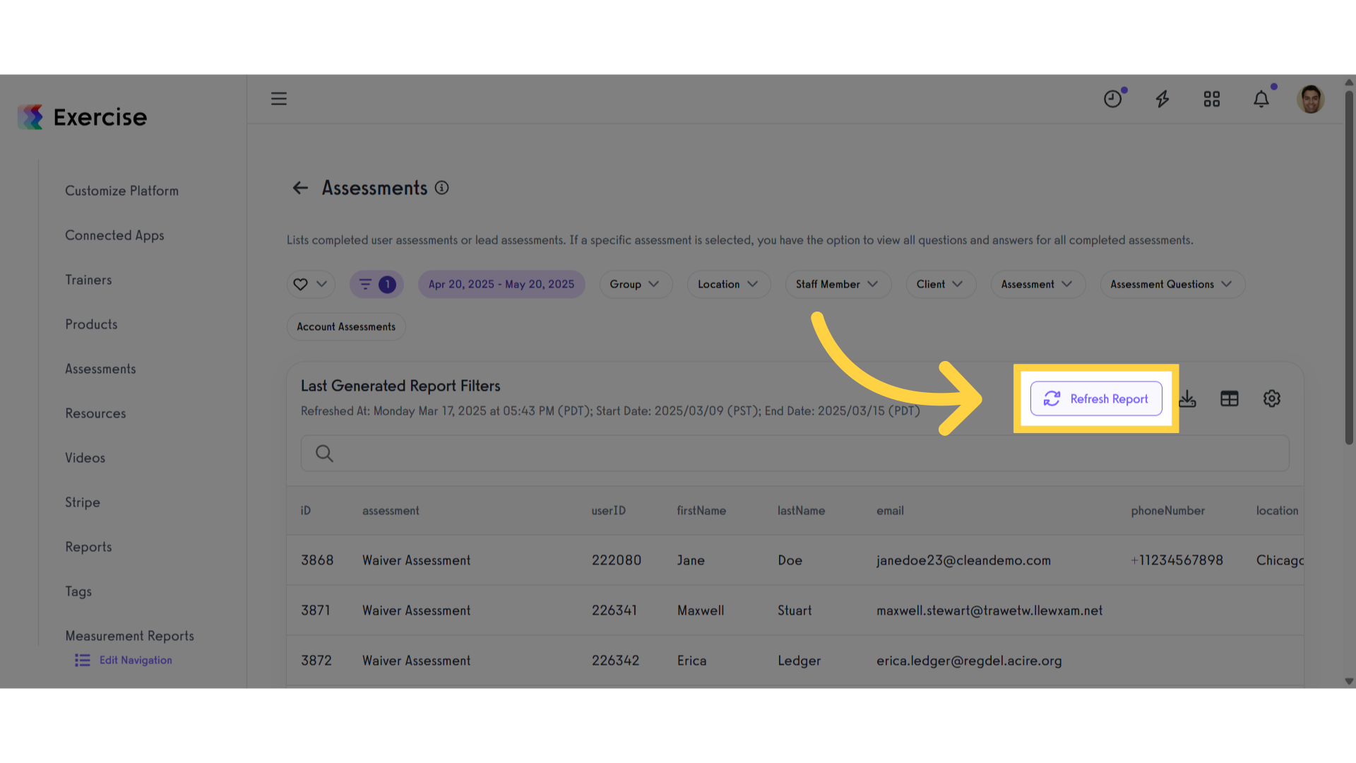Open Customize Platform in sidebar
This screenshot has height=763, width=1356.
tap(121, 191)
